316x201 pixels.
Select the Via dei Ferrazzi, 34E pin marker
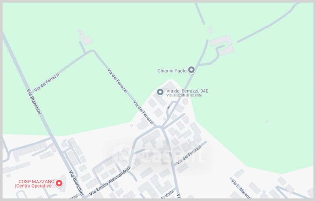160,92
